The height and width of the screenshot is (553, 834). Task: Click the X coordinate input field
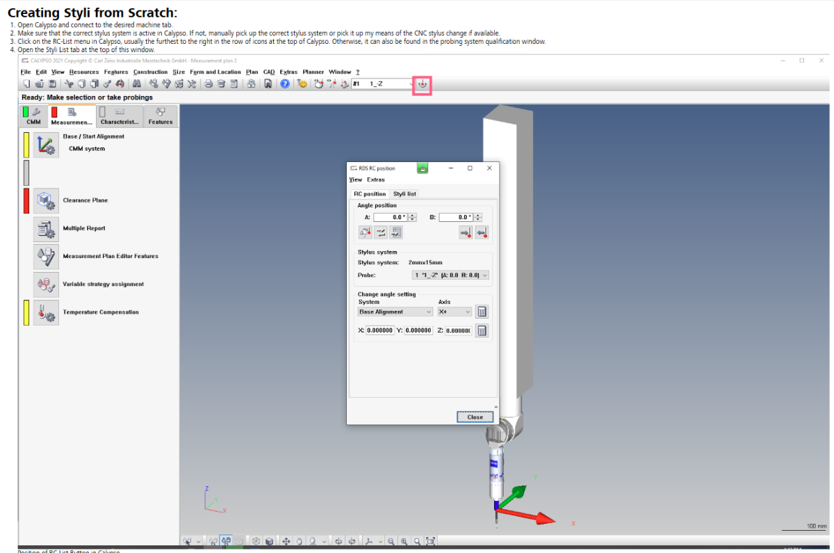click(x=379, y=330)
